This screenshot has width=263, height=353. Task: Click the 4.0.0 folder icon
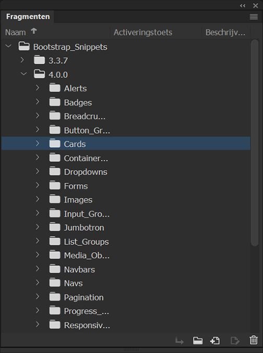[x=39, y=74]
